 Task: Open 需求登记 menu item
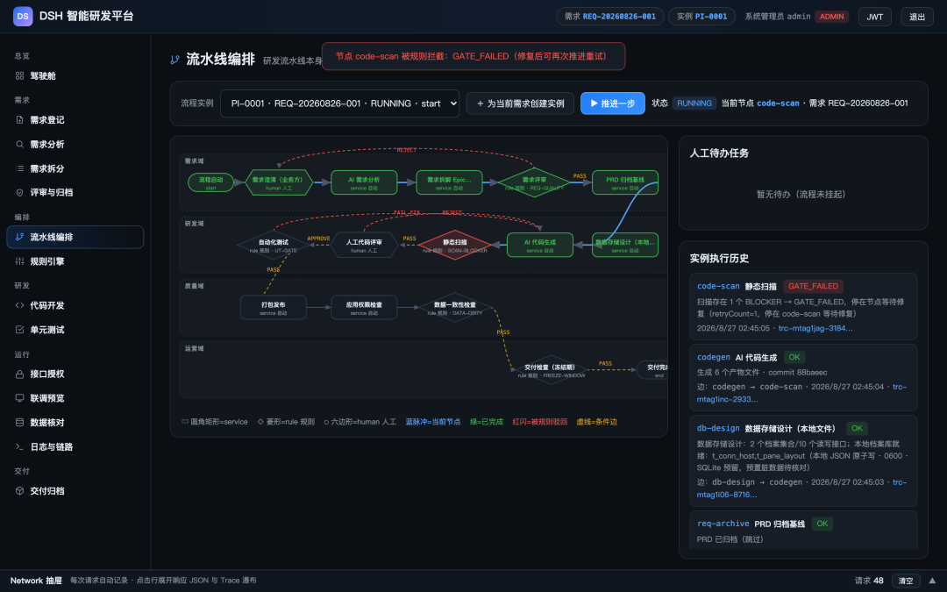coord(75,120)
